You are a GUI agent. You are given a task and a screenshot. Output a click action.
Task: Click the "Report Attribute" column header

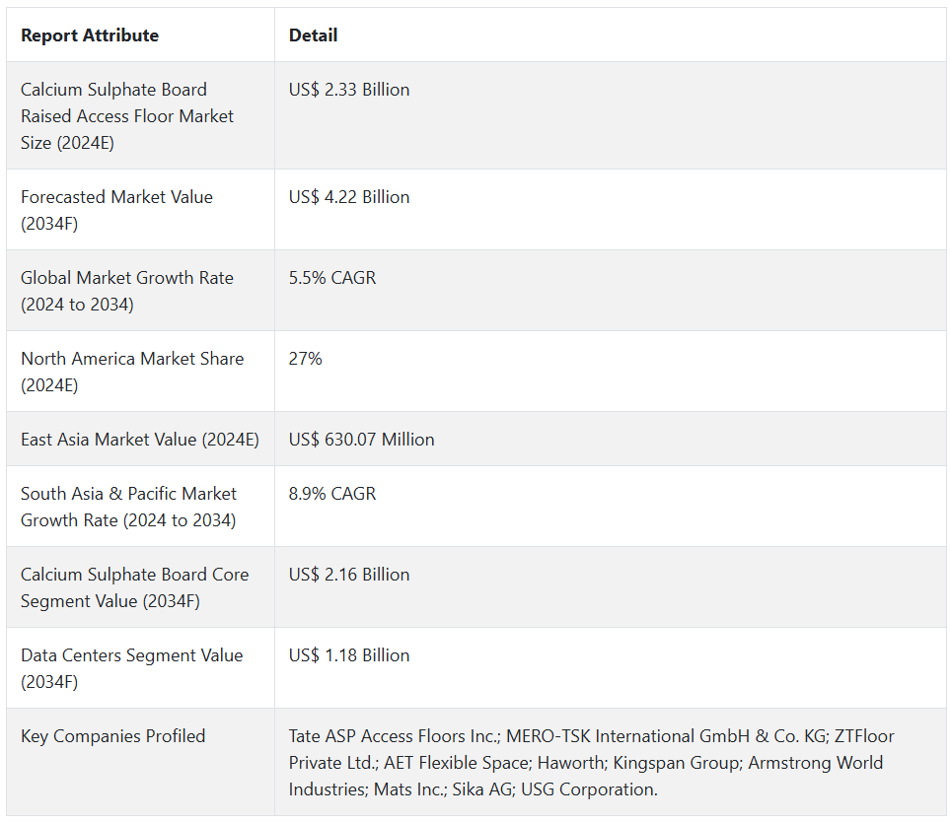point(90,35)
